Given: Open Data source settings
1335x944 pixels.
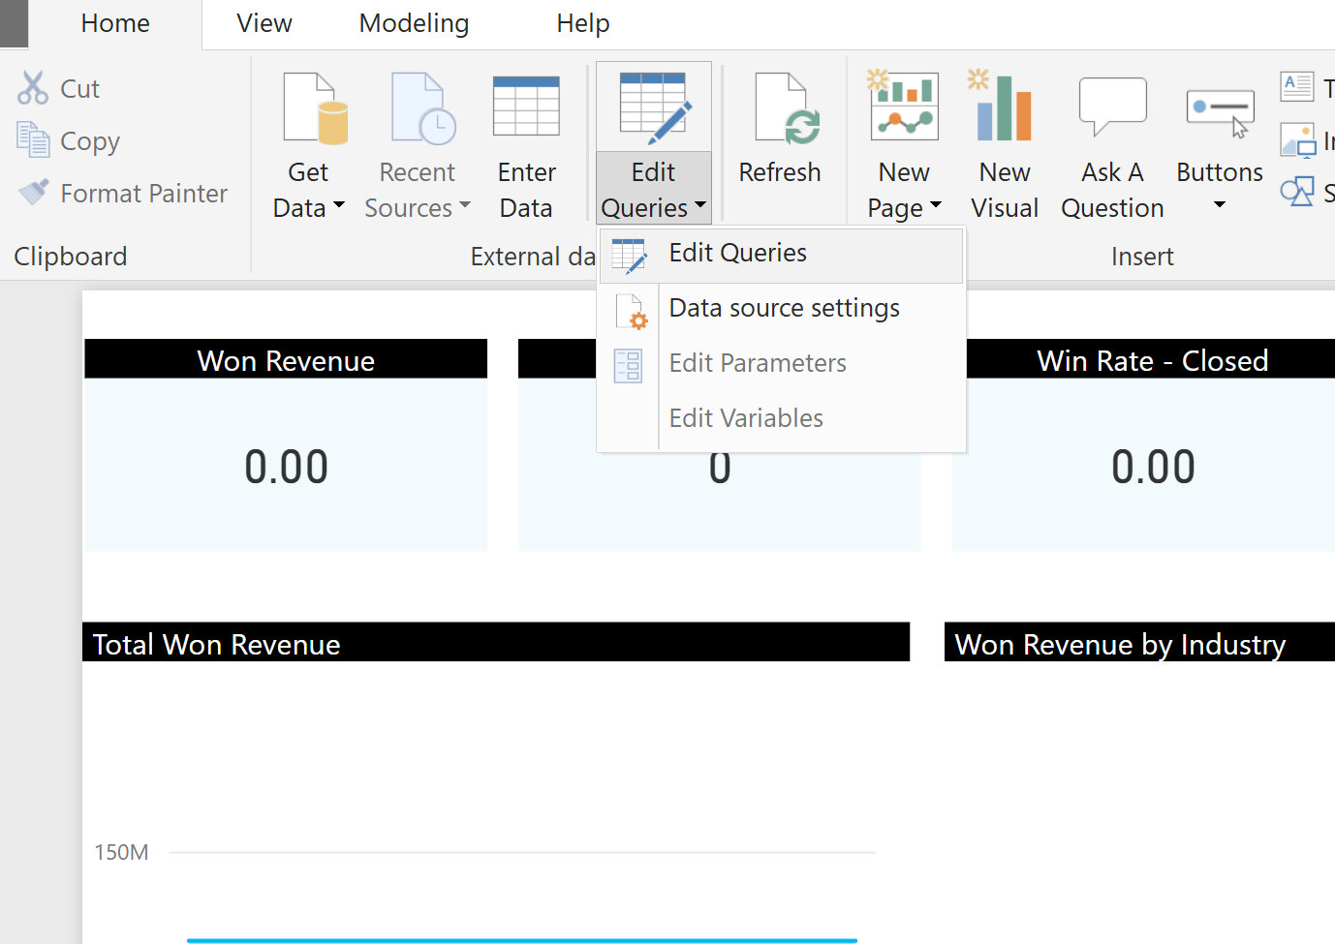Looking at the screenshot, I should [x=783, y=308].
